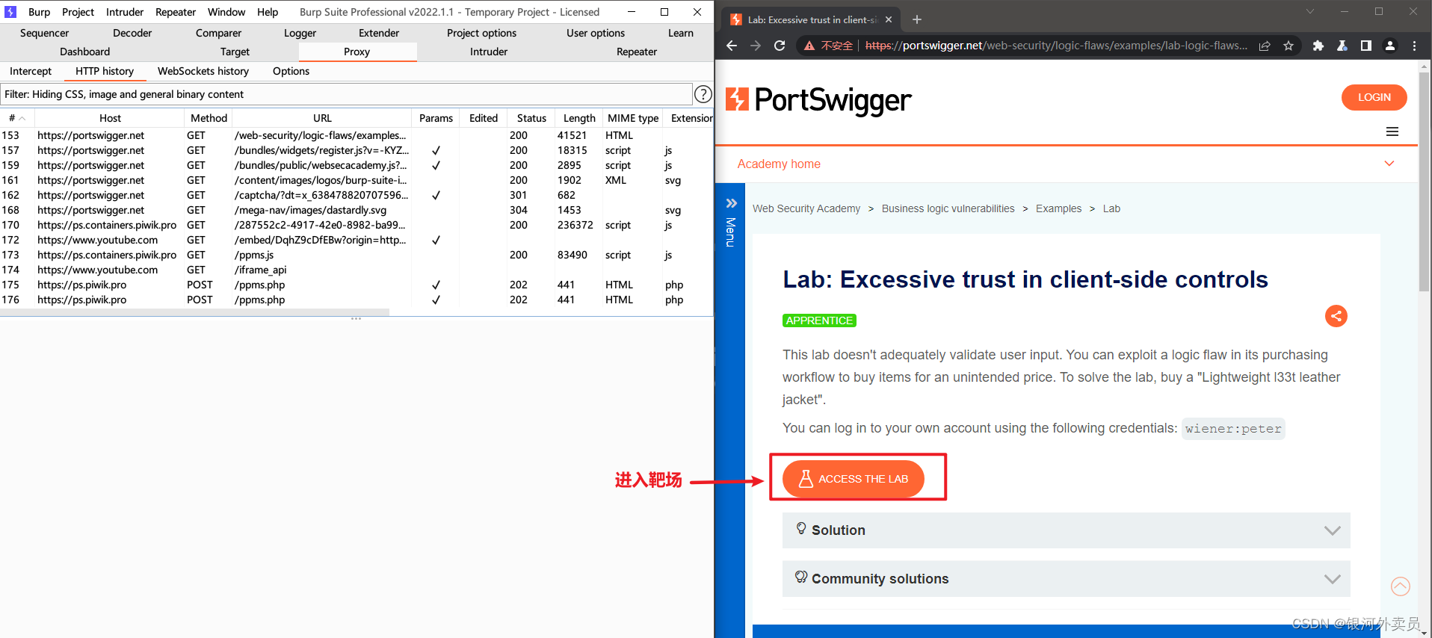Click the LOGIN button on PortSwigger
1432x638 pixels.
[1374, 97]
